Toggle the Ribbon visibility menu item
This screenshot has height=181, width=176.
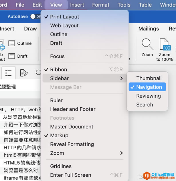click(x=84, y=70)
